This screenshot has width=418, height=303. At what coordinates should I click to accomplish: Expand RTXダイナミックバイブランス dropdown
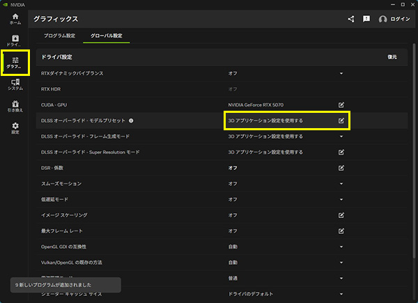[x=341, y=73]
